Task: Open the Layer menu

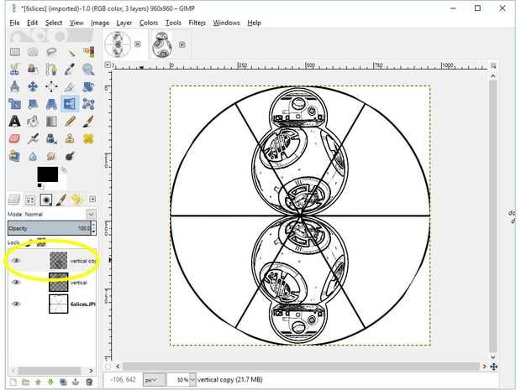Action: point(124,23)
